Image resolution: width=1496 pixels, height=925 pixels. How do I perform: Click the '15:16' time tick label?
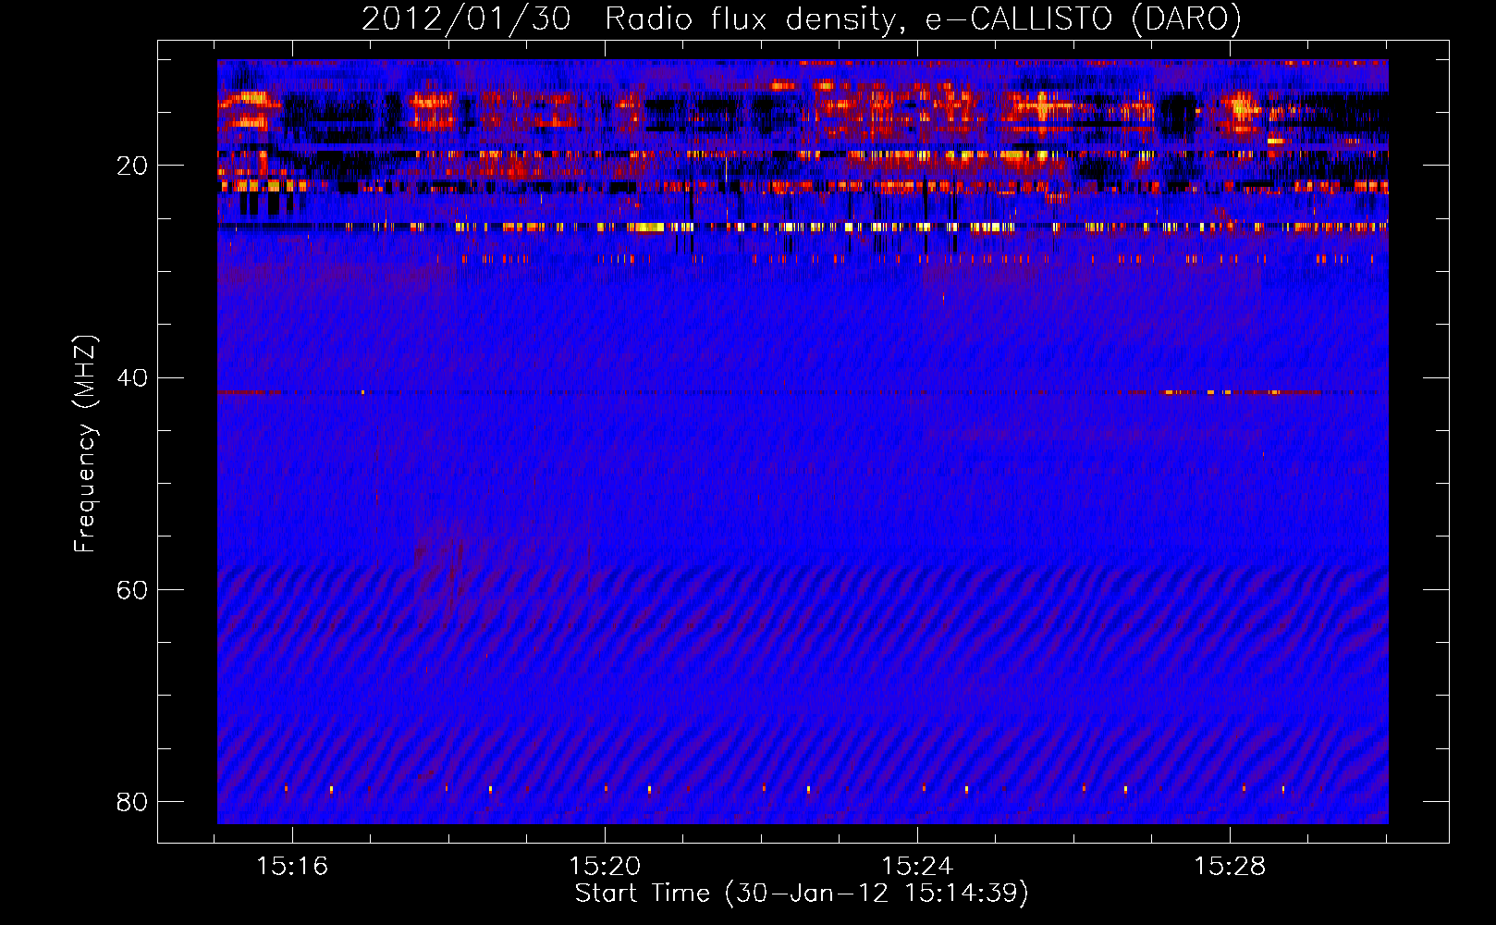point(292,867)
